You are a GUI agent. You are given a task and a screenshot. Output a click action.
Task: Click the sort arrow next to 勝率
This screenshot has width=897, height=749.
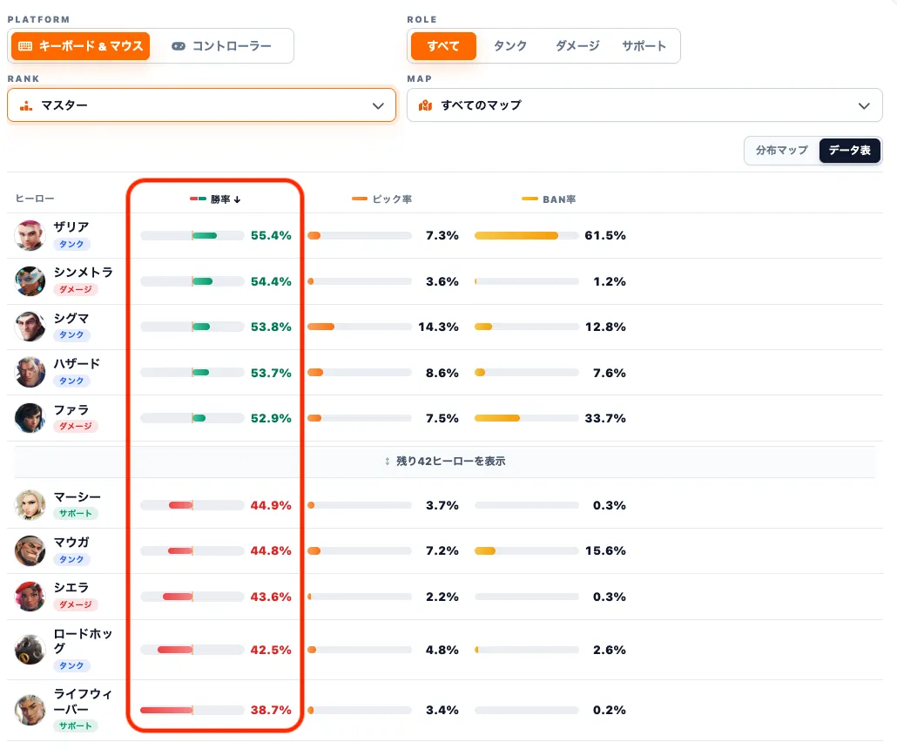(x=238, y=199)
